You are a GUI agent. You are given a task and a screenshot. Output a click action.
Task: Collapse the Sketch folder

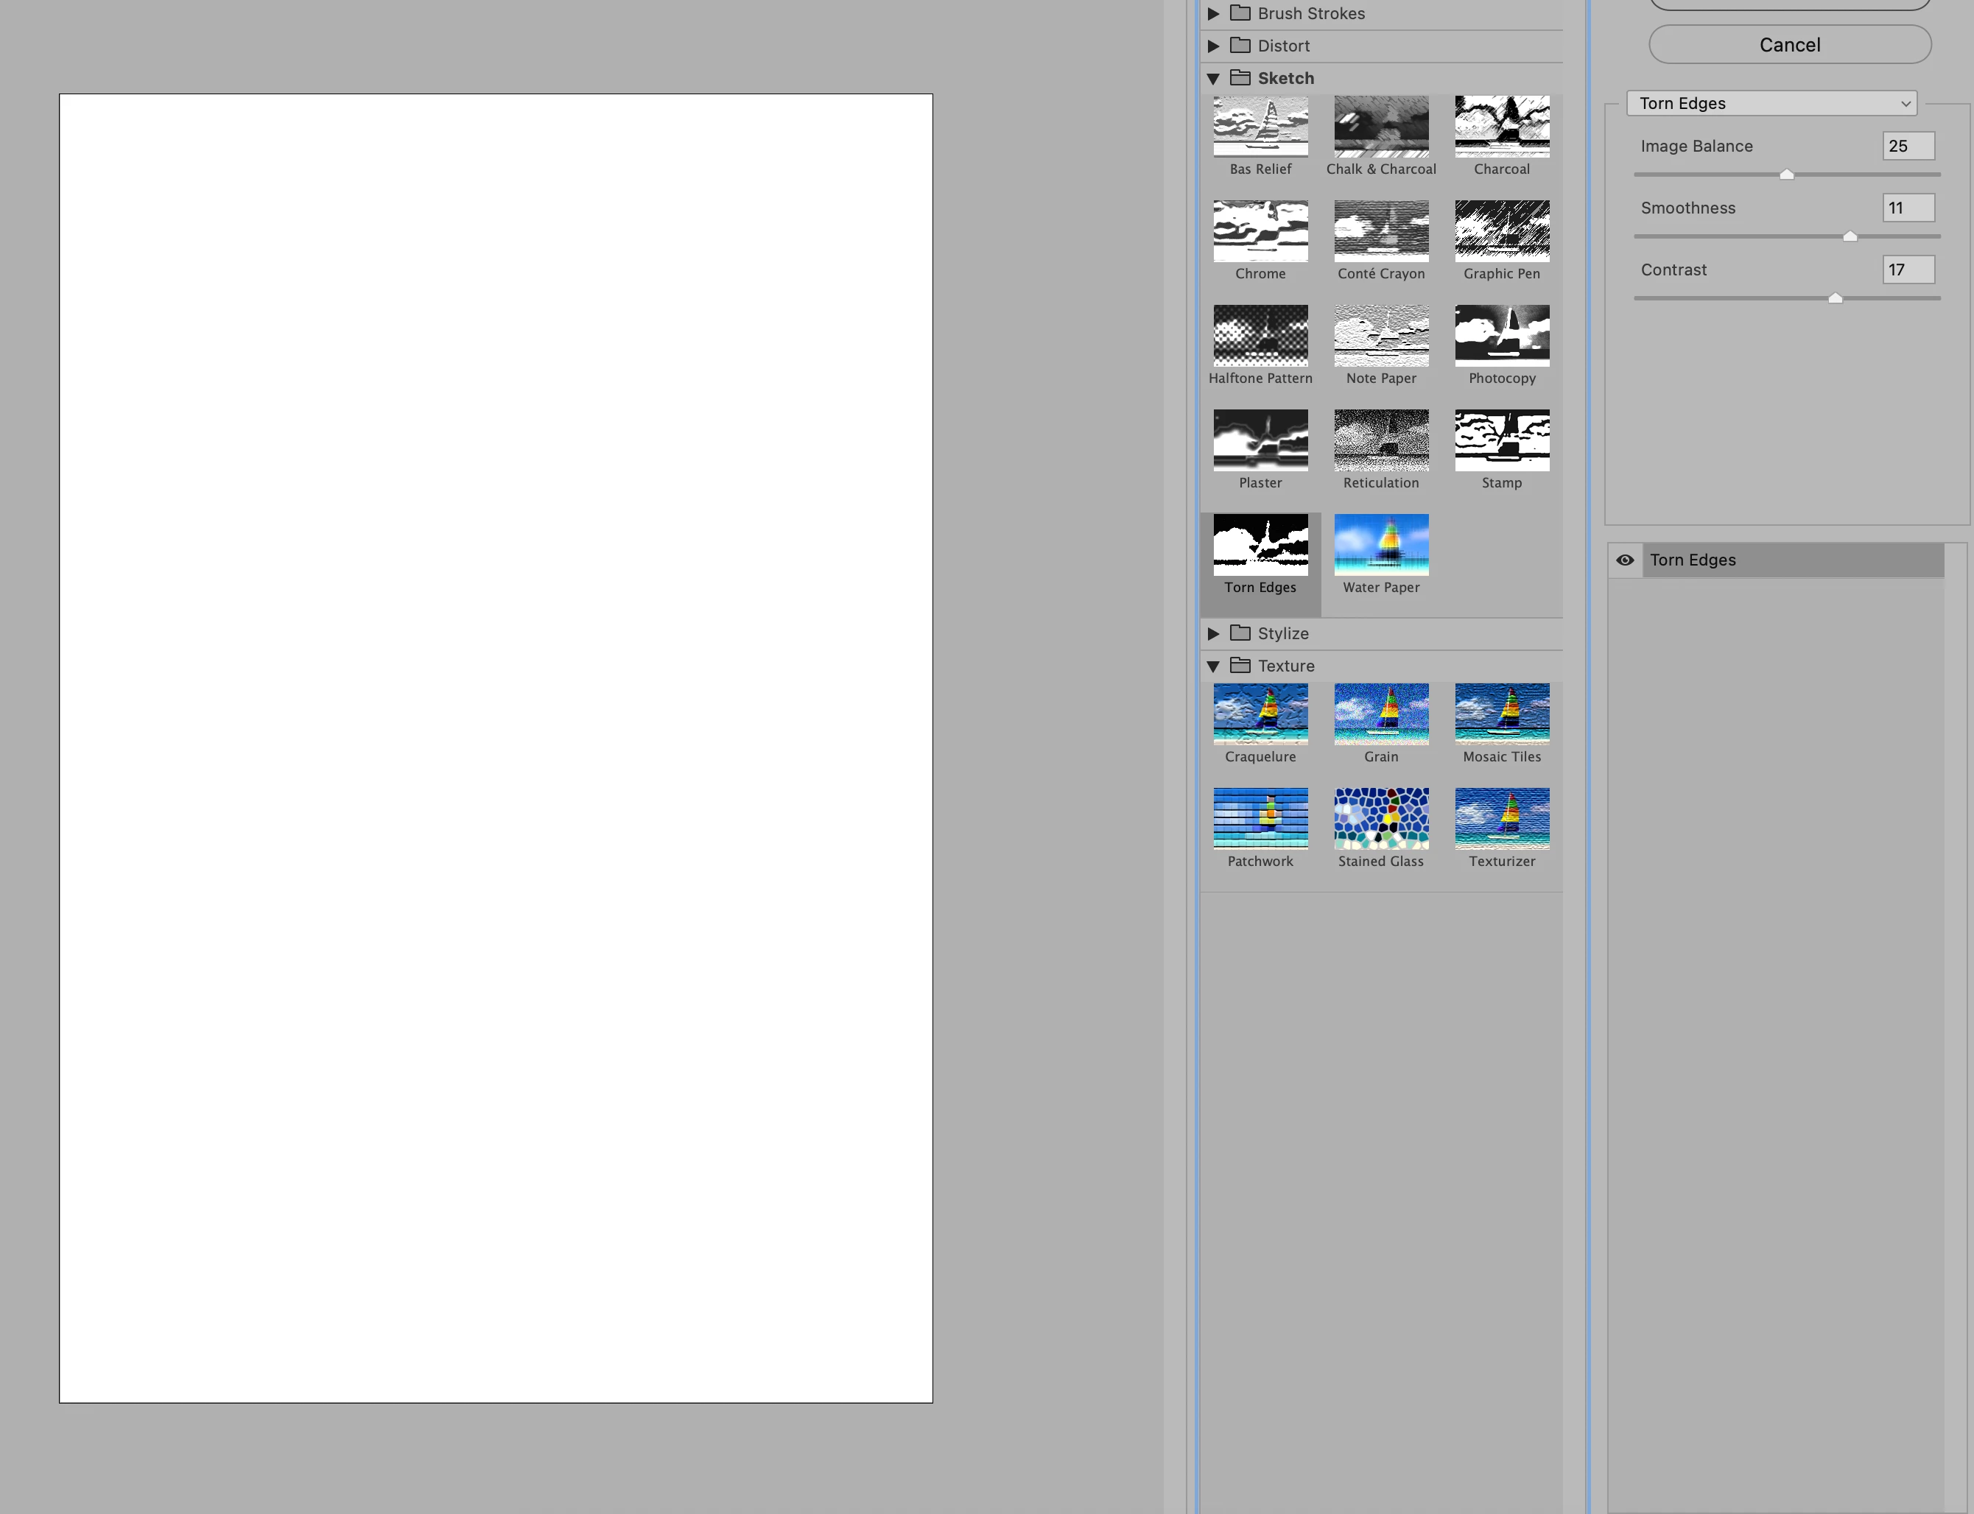1213,78
